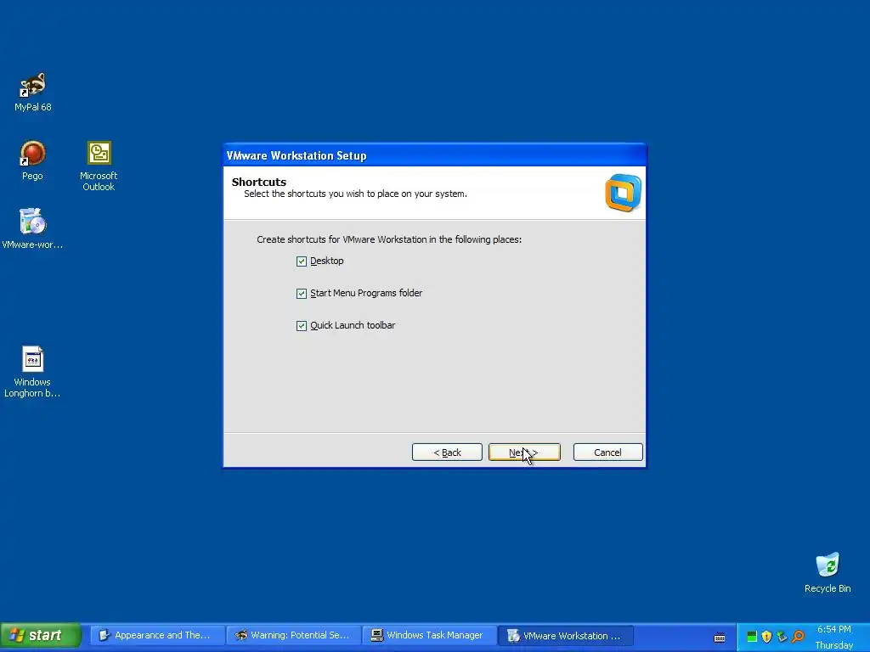This screenshot has width=870, height=652.
Task: Click the safely remove hardware tray icon
Action: tap(782, 637)
